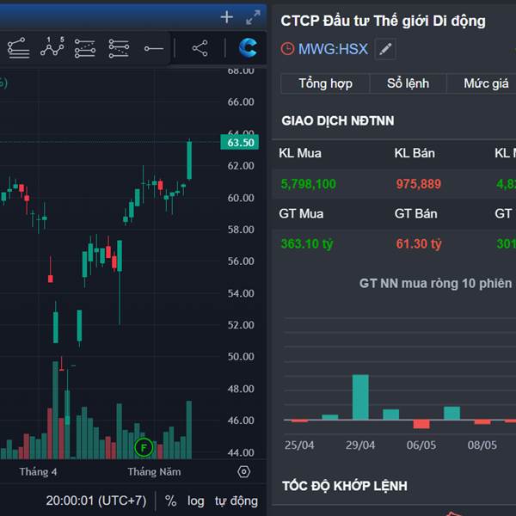Click the Tháng 4 time axis label
516x516 pixels.
click(38, 472)
